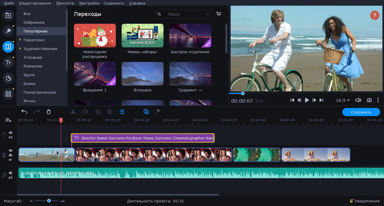
Task: Click the blue Сохранить button
Action: [361, 112]
